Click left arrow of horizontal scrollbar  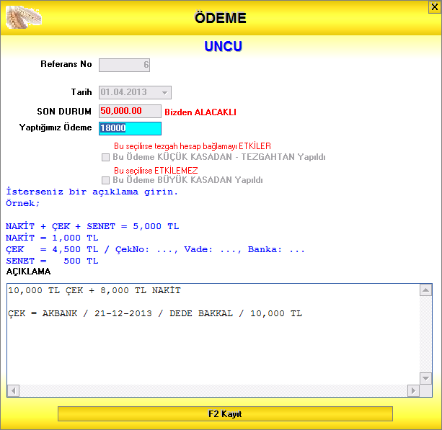(x=12, y=390)
